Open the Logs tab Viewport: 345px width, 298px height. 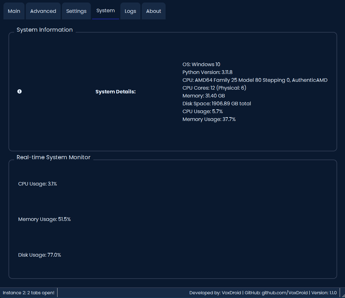(130, 11)
